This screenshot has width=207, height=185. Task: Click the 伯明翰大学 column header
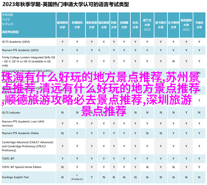point(124,25)
